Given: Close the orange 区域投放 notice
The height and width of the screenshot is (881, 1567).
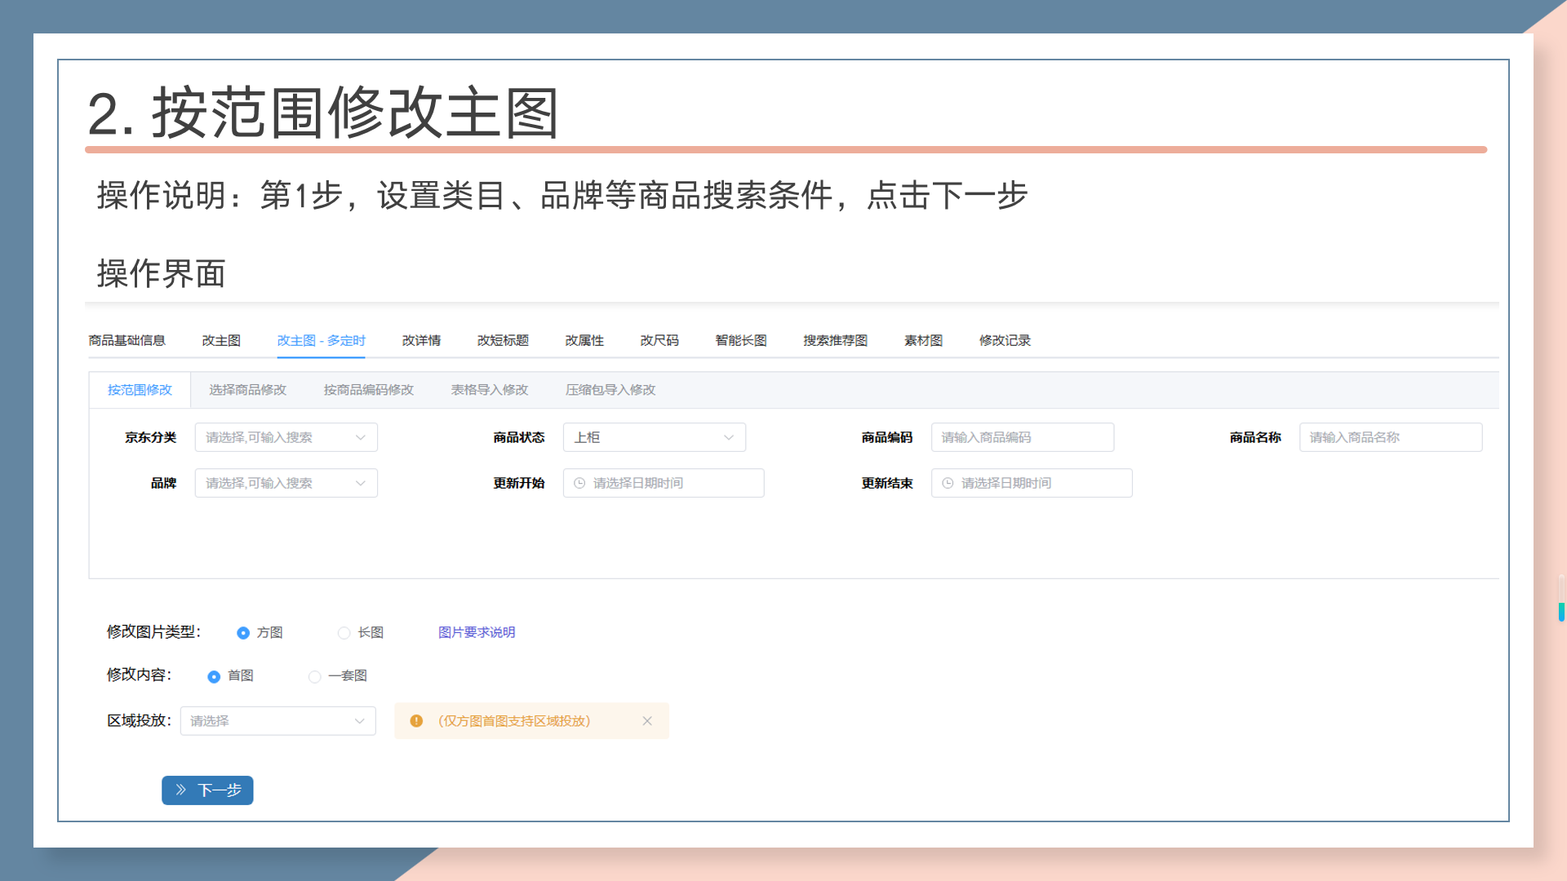Looking at the screenshot, I should (647, 721).
